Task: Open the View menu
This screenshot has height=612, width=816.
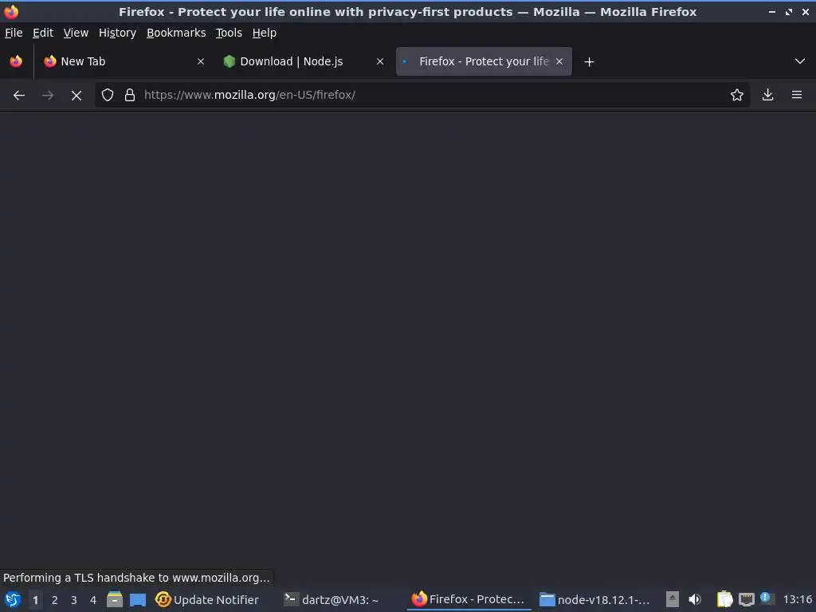Action: tap(76, 33)
